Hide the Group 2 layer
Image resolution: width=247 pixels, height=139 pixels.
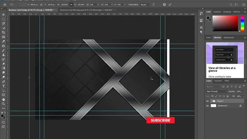(x=208, y=101)
